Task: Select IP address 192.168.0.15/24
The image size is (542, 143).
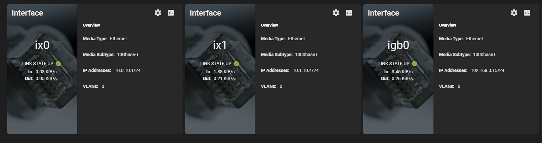Action: 487,70
